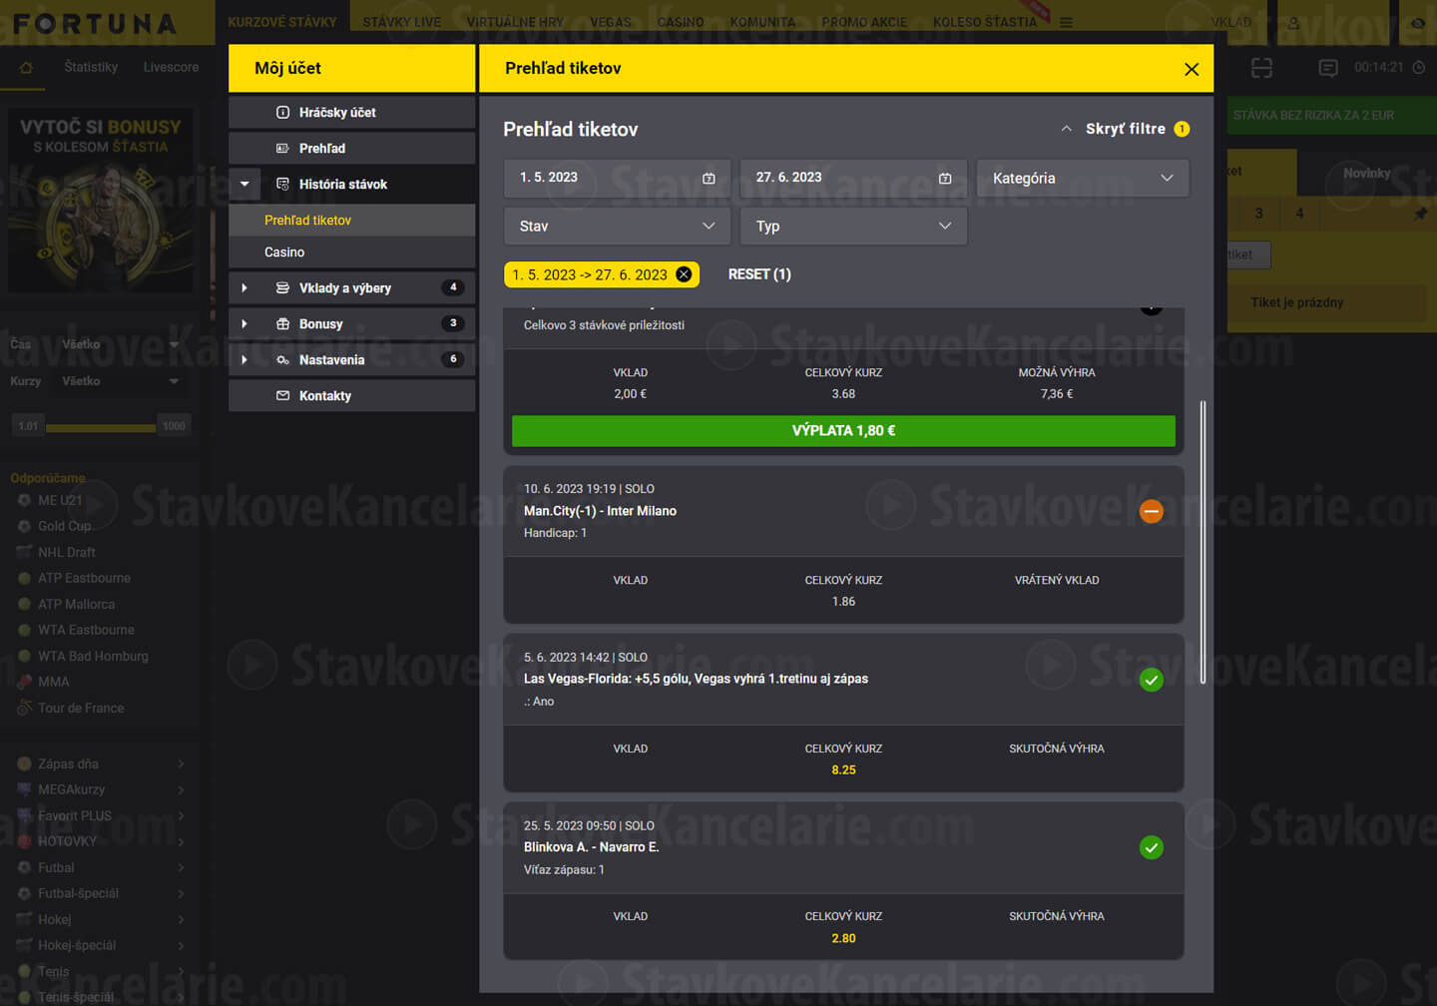Open Livescore in background page

pos(171,67)
